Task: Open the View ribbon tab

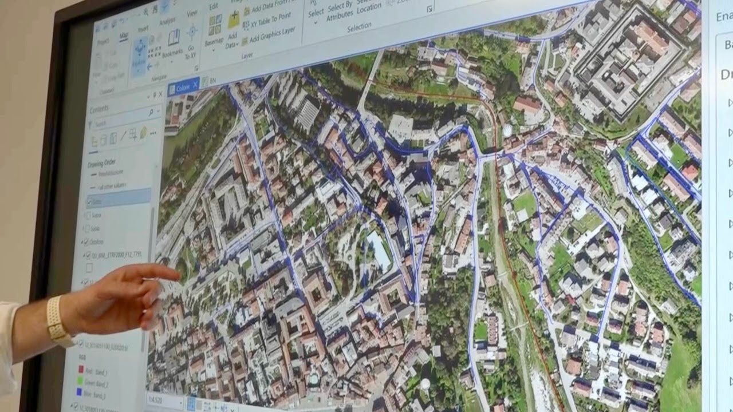Action: 192,13
